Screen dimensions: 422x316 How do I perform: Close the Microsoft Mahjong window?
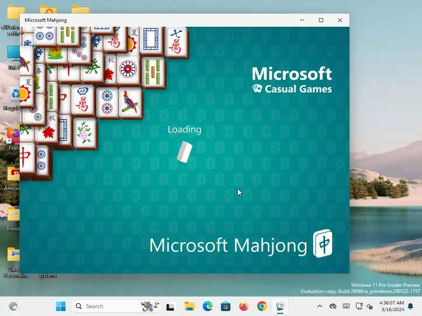340,20
